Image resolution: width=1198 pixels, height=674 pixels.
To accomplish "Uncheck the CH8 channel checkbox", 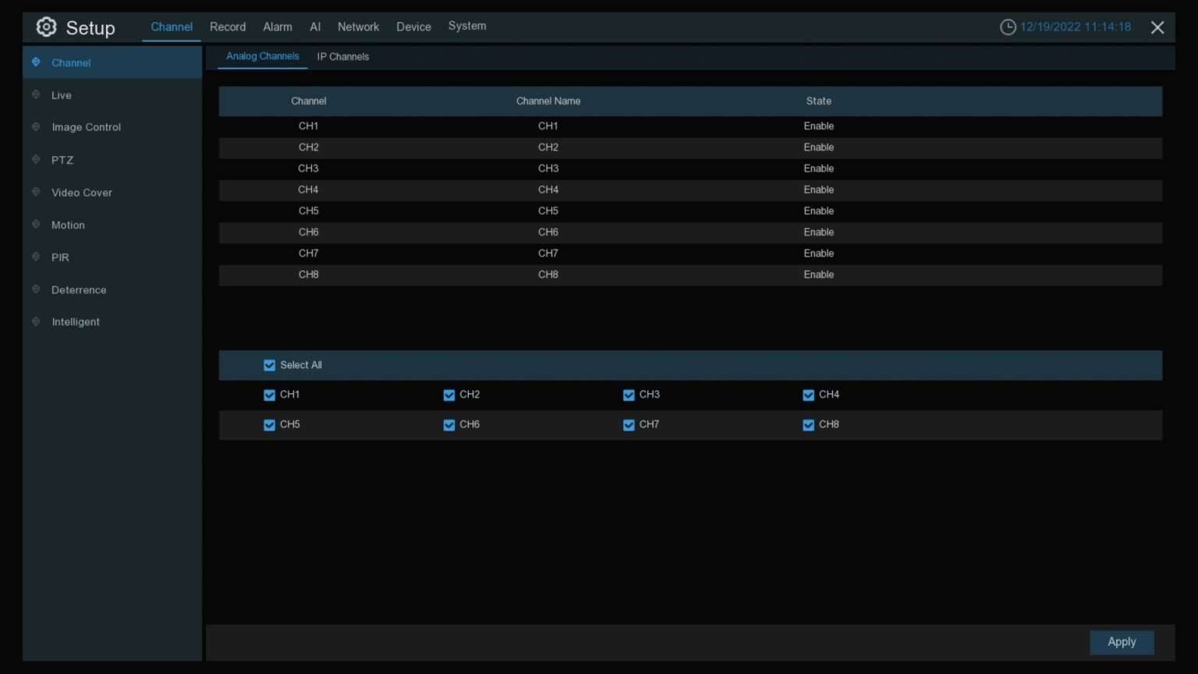I will click(808, 425).
